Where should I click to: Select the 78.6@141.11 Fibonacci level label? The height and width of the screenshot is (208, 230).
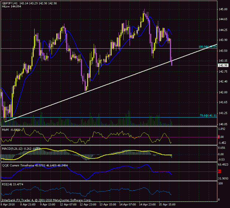tap(208, 115)
